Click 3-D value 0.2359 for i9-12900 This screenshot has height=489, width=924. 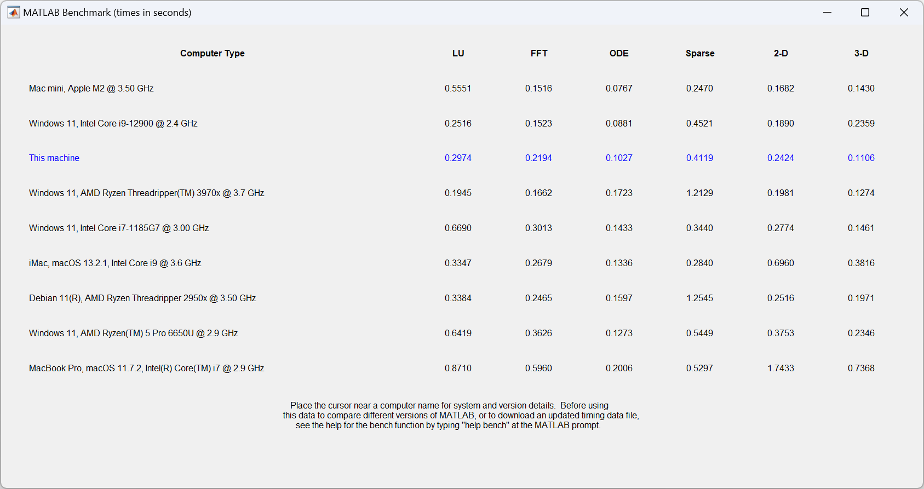[x=861, y=123]
